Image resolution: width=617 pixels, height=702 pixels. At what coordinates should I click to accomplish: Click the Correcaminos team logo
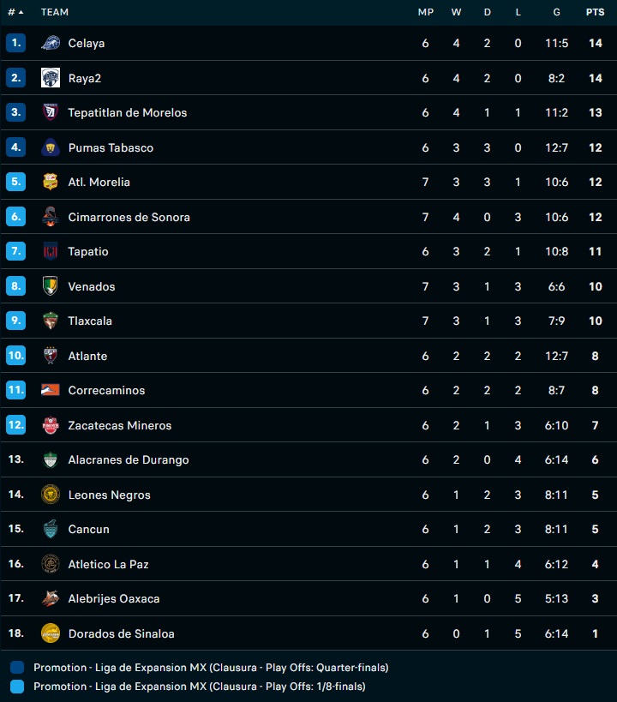tap(51, 390)
